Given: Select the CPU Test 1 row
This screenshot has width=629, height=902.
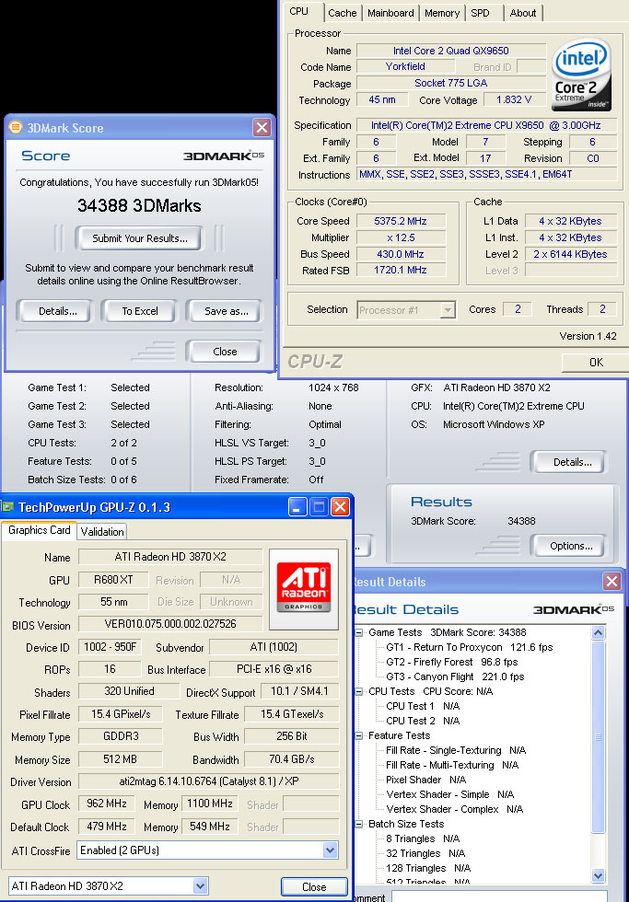Looking at the screenshot, I should tap(423, 706).
